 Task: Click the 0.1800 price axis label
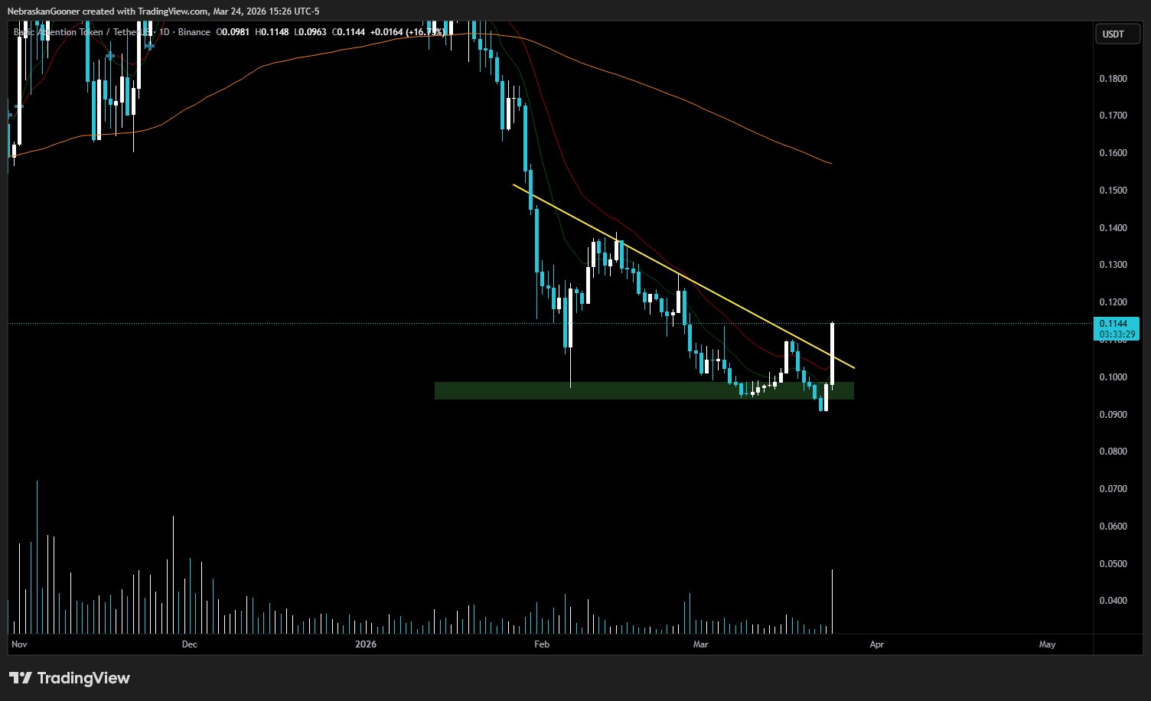click(x=1113, y=79)
